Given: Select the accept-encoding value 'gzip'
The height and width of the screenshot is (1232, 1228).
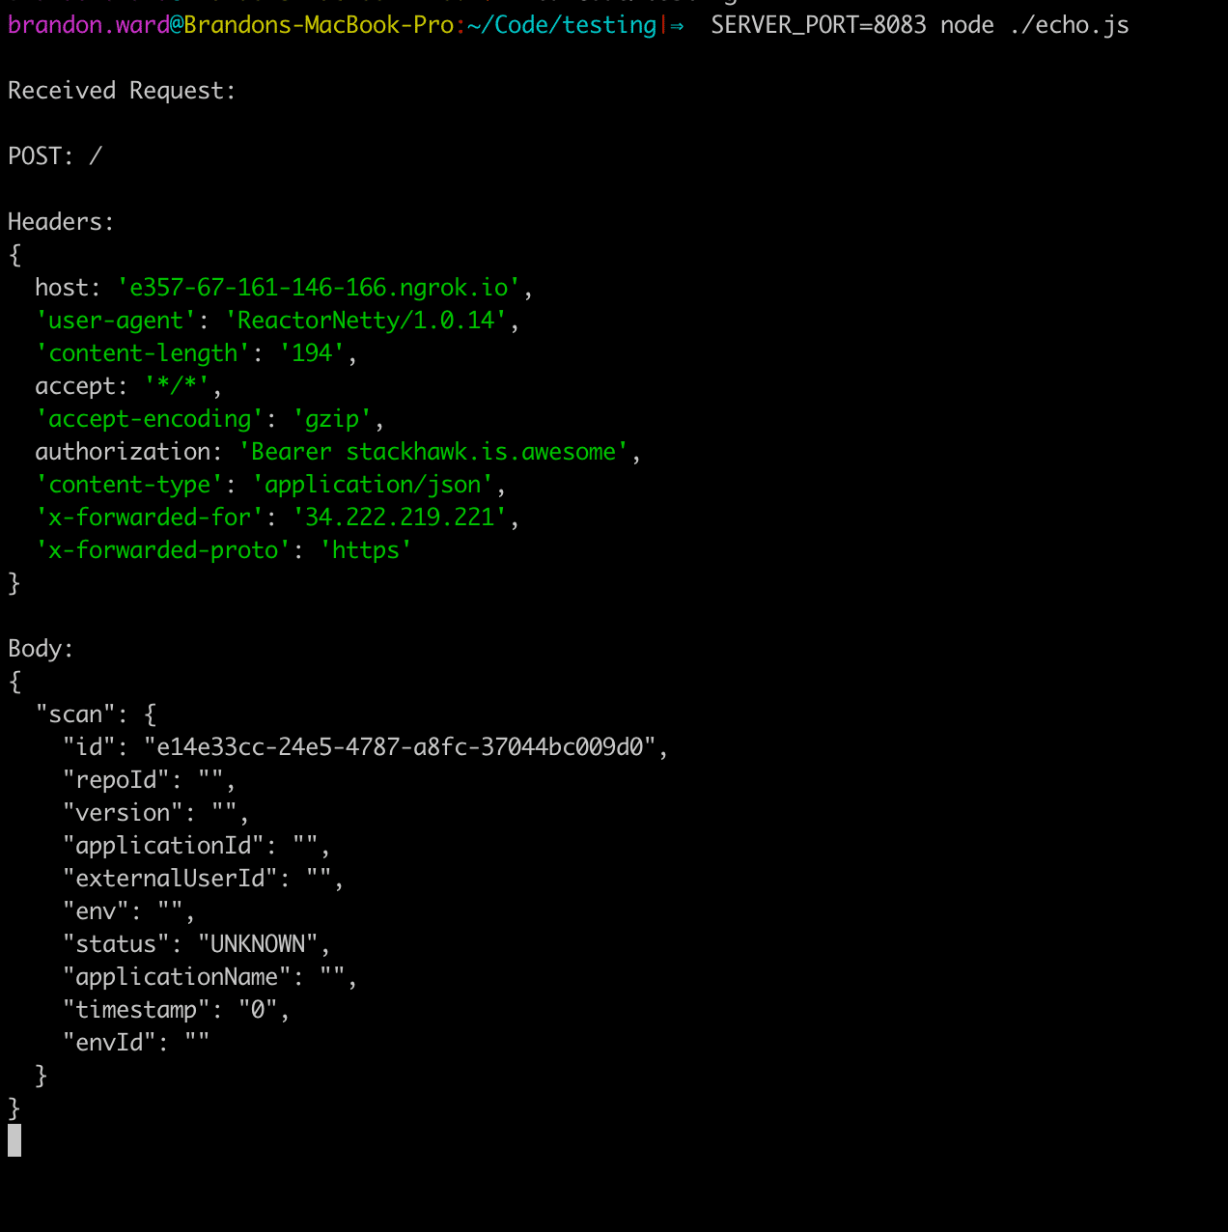Looking at the screenshot, I should click(x=332, y=419).
